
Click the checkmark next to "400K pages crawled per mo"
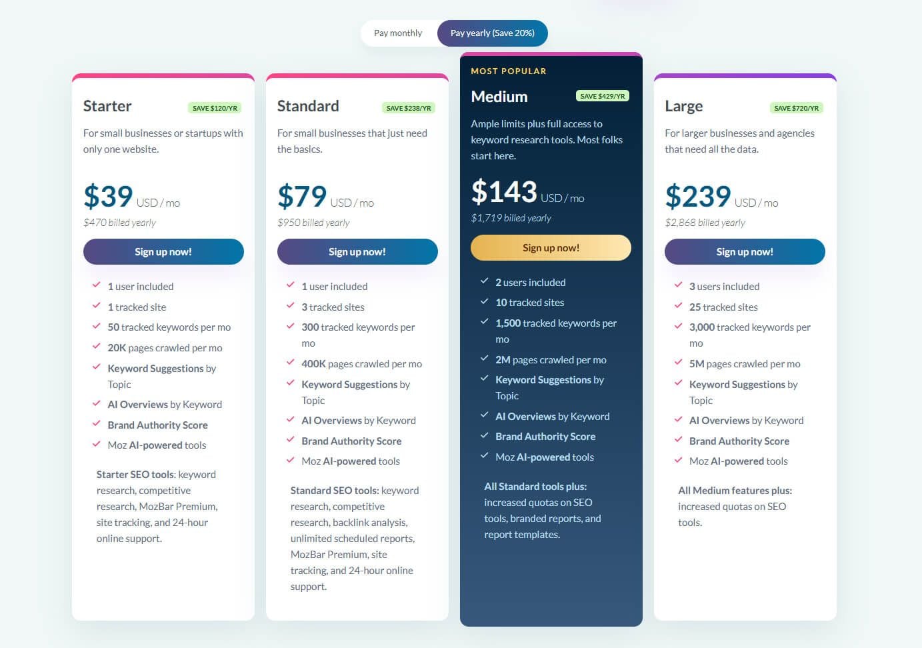tap(290, 363)
